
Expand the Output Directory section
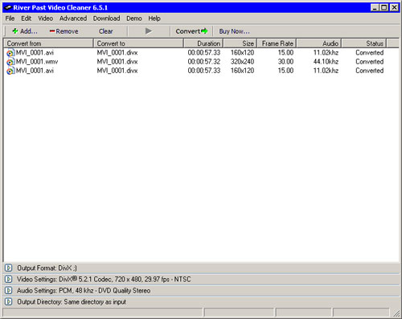click(9, 301)
